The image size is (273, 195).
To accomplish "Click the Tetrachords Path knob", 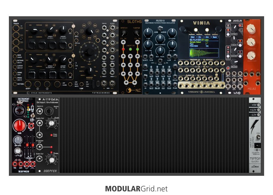I will point(90,31).
